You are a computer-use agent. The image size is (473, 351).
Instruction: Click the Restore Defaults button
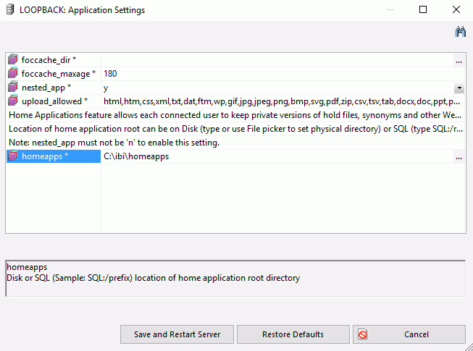coord(293,334)
